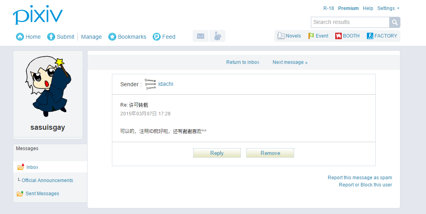Click the Submit upload arrow icon

(51, 37)
